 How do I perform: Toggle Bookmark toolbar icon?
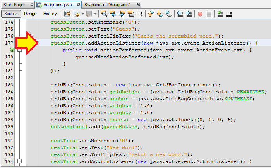coord(169,14)
